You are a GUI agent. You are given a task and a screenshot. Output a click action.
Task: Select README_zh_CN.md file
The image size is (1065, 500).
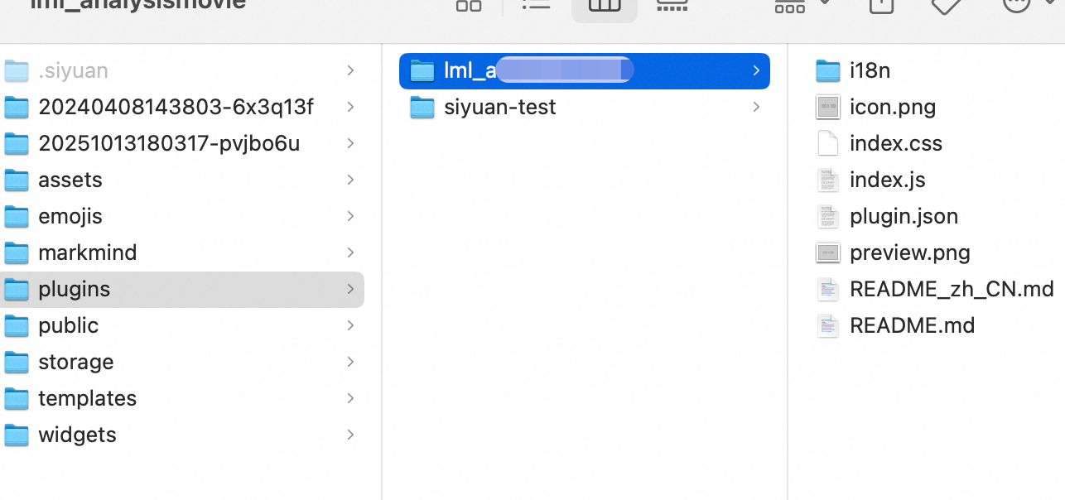951,289
